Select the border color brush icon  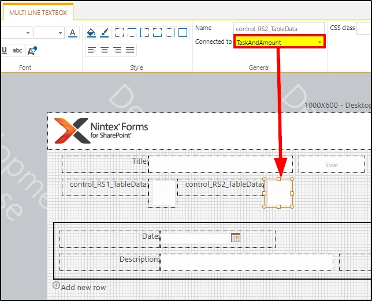(x=104, y=33)
